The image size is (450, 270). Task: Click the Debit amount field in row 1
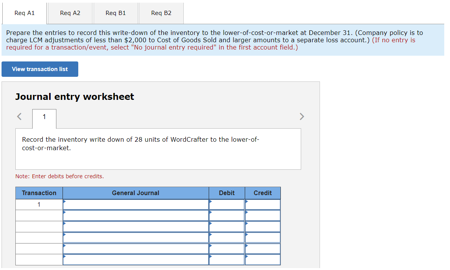coord(228,204)
